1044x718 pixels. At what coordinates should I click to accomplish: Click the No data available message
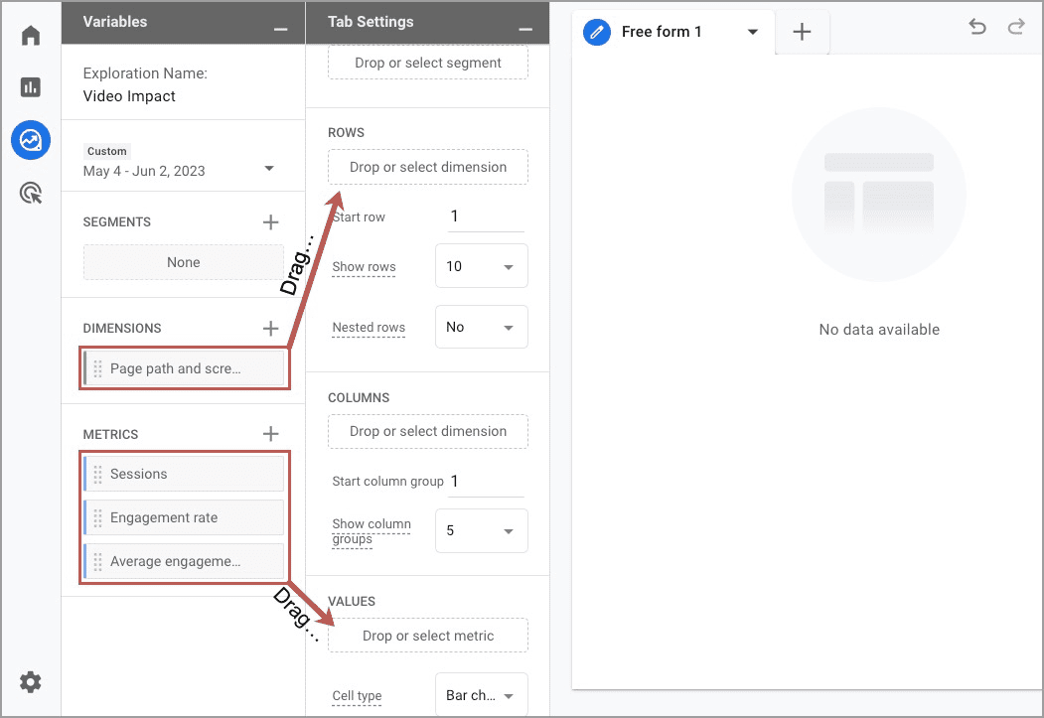pos(879,330)
